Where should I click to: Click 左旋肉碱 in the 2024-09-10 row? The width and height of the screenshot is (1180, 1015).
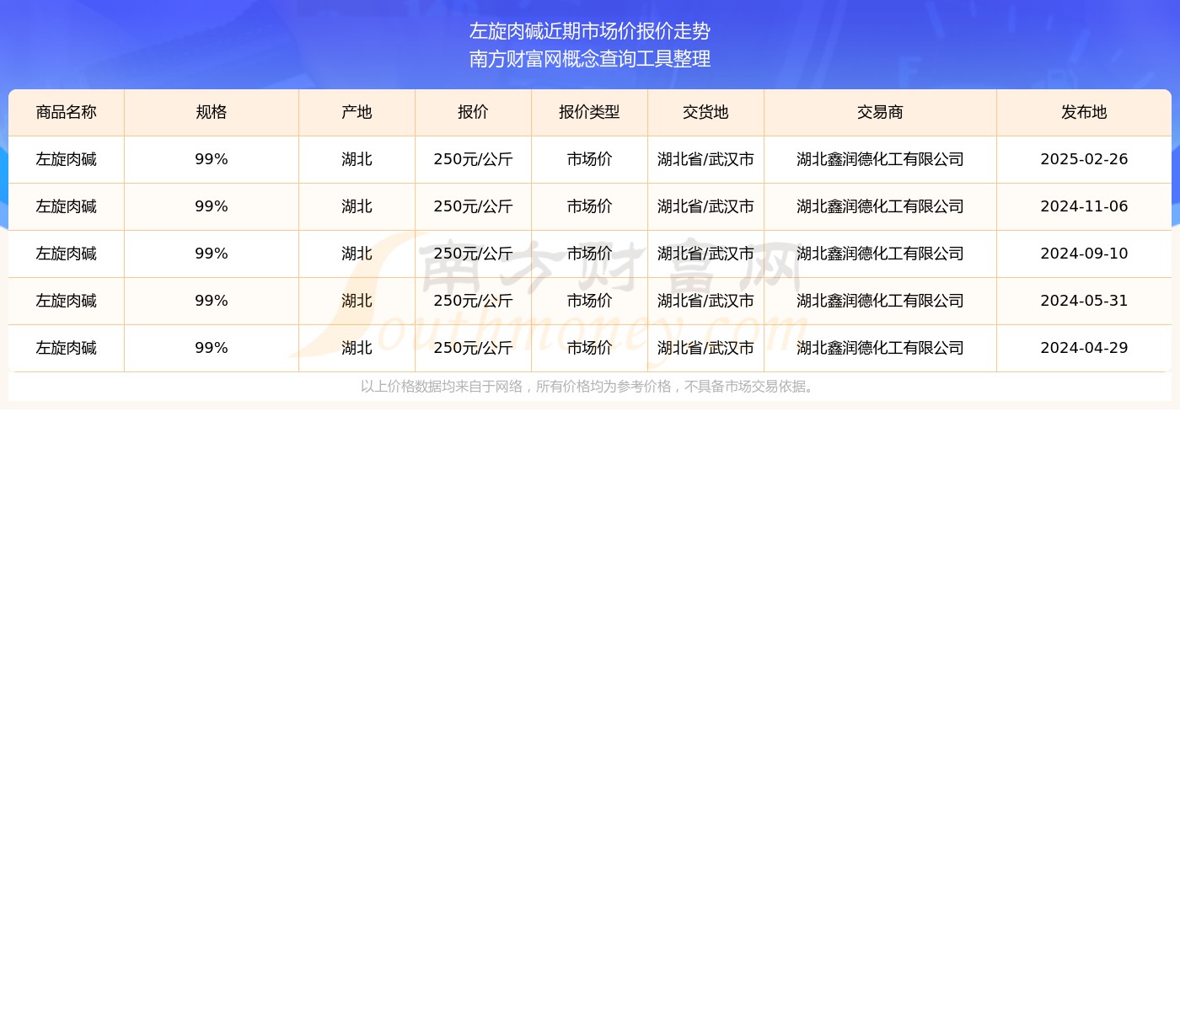[x=67, y=254]
